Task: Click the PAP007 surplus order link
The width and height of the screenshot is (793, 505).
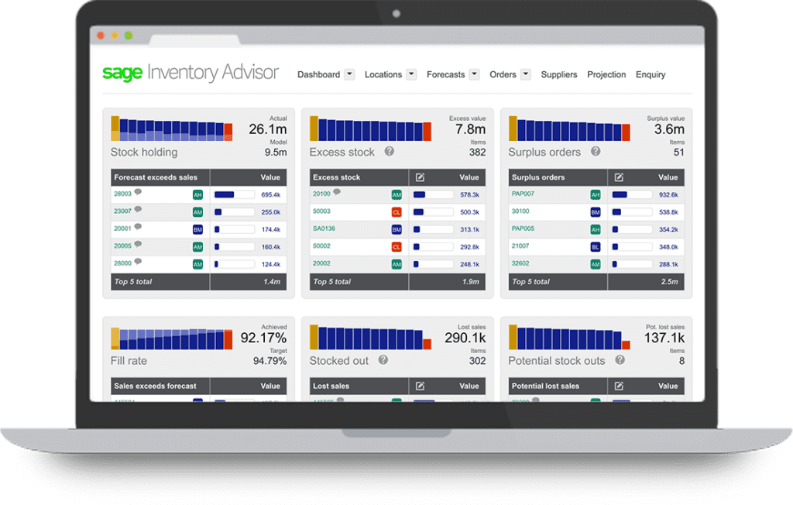Action: (521, 194)
